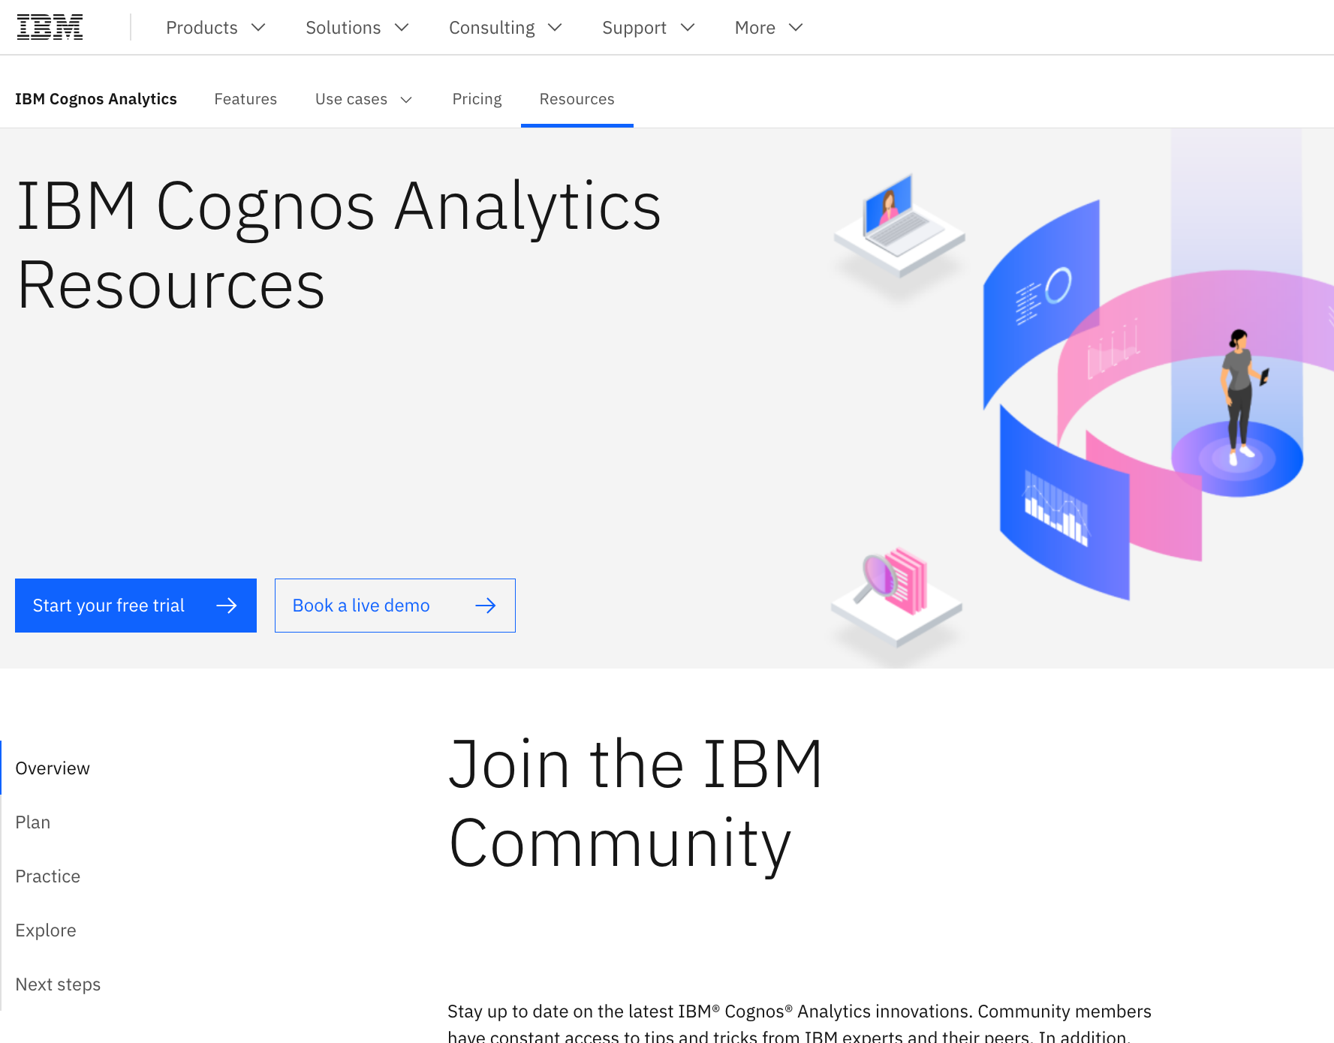This screenshot has width=1334, height=1043.
Task: Navigate to Next steps section
Action: coord(58,984)
